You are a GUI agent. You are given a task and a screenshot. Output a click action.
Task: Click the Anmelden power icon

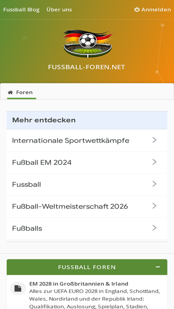coord(137,9)
